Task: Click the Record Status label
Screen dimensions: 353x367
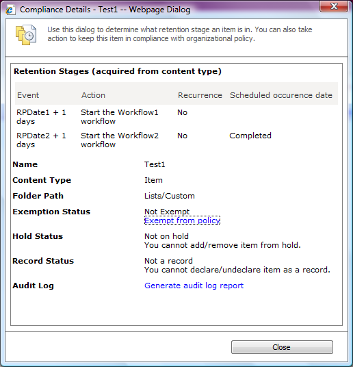Action: (x=43, y=261)
